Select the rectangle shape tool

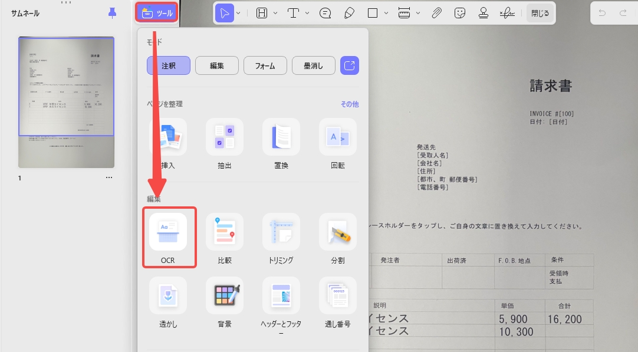point(372,13)
